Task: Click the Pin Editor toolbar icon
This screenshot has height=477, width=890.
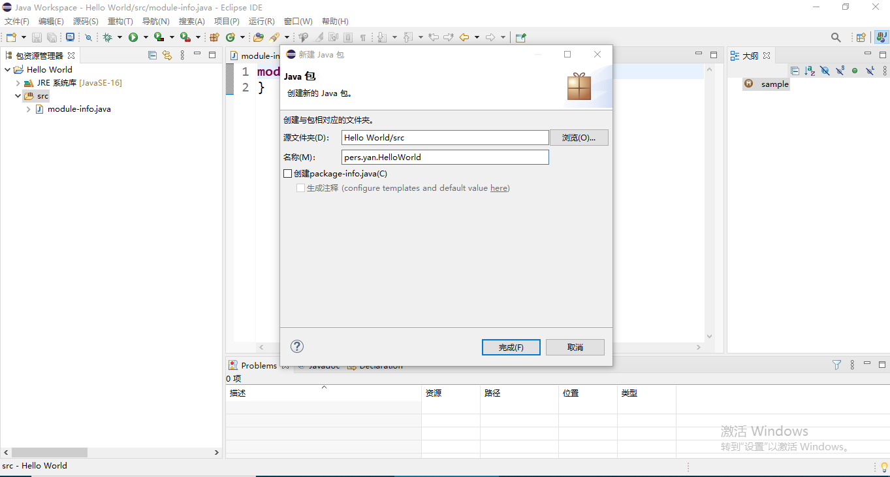Action: (520, 37)
